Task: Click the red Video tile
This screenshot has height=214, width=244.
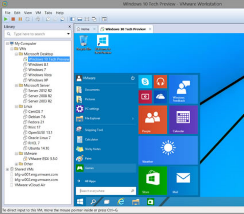Action: [145, 97]
